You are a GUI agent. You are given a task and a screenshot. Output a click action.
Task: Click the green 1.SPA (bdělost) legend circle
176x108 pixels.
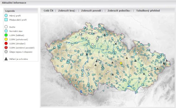pyautogui.click(x=6, y=35)
